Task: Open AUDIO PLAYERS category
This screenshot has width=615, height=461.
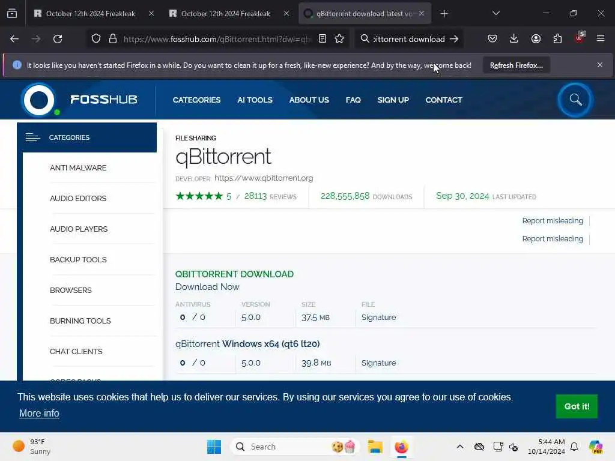Action: [x=79, y=229]
